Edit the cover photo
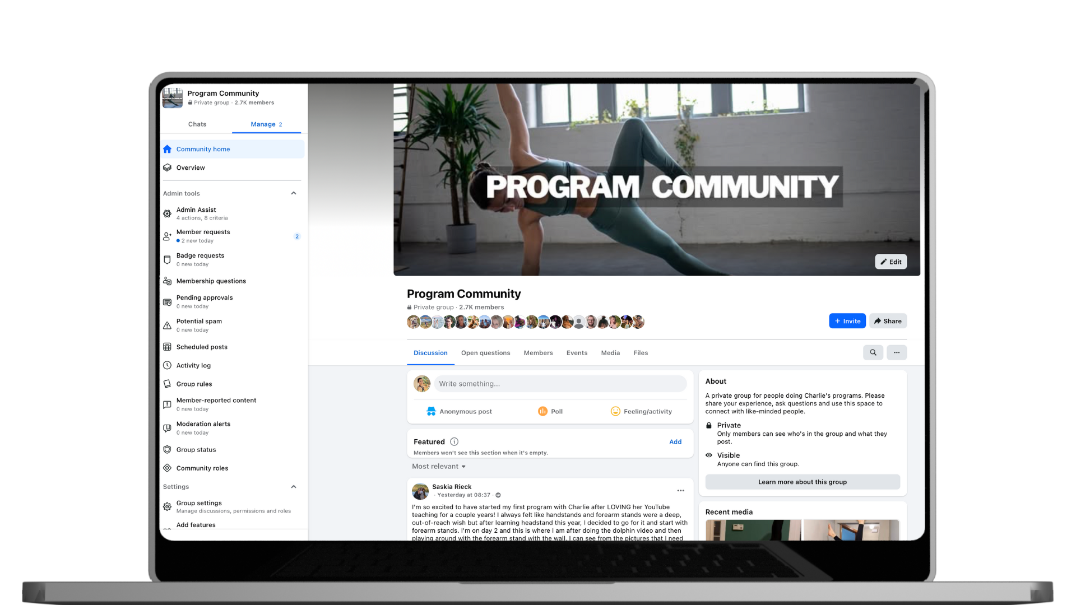The height and width of the screenshot is (605, 1076). [891, 262]
